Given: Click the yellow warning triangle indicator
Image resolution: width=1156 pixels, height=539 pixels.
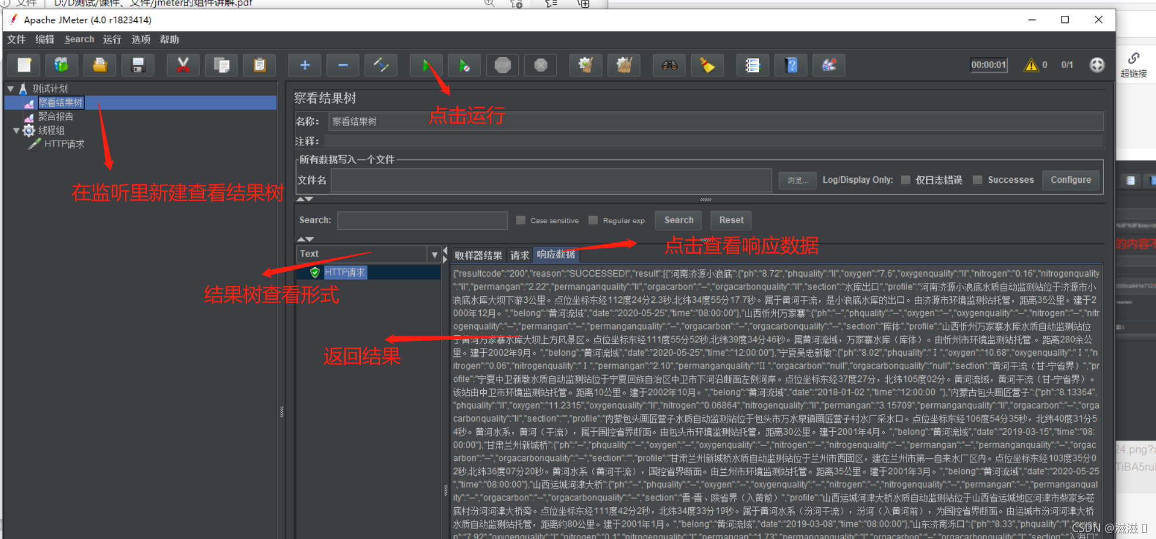Looking at the screenshot, I should click(1031, 65).
